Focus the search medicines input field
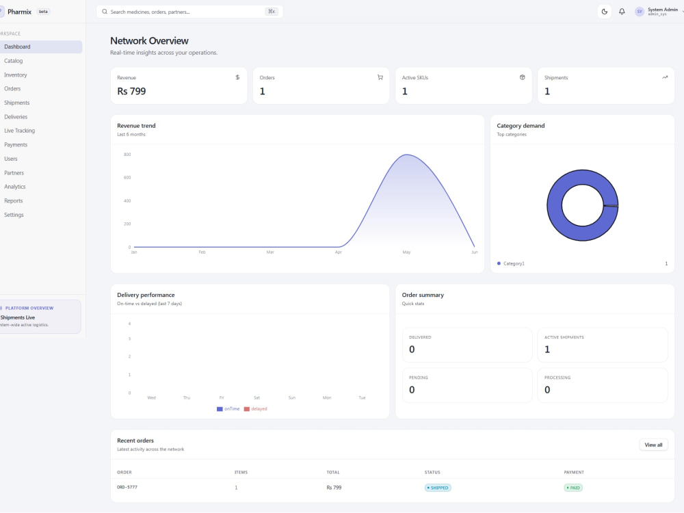The width and height of the screenshot is (684, 513). click(189, 12)
